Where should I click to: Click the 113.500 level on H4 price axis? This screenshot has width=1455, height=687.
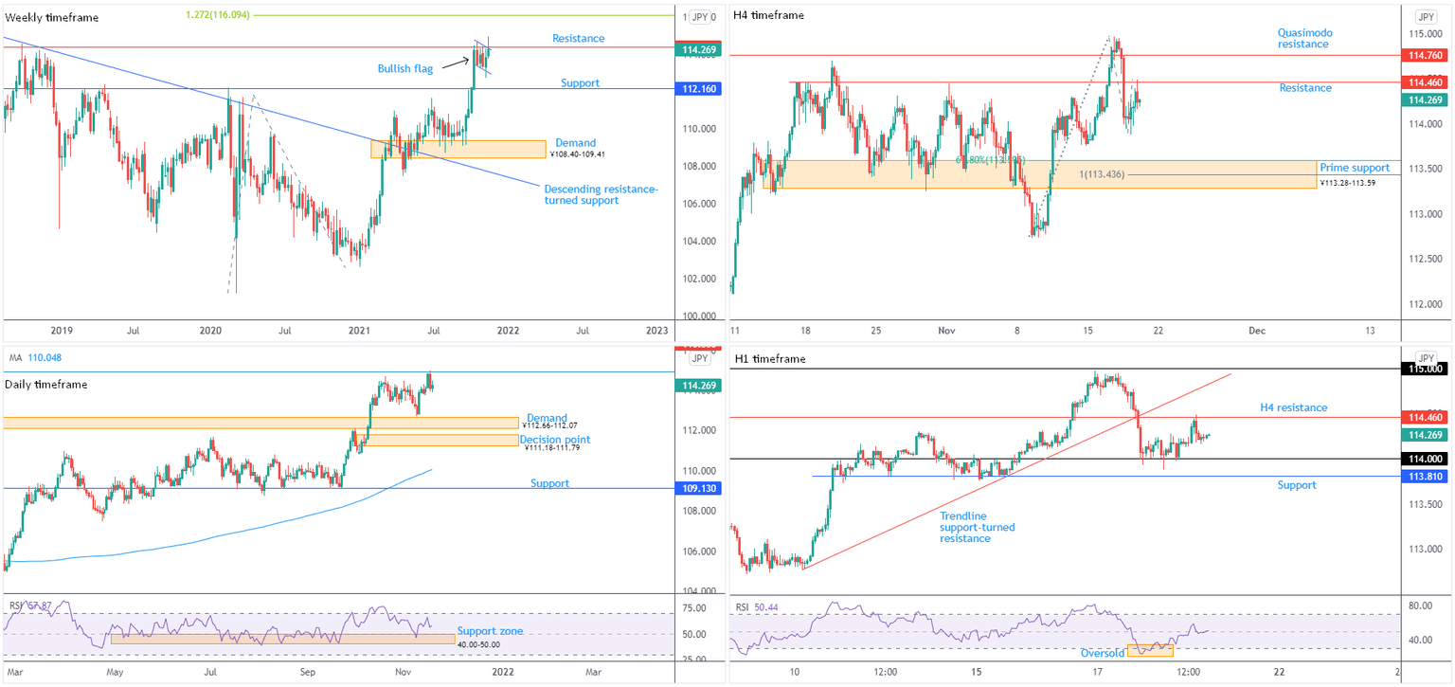(1426, 169)
